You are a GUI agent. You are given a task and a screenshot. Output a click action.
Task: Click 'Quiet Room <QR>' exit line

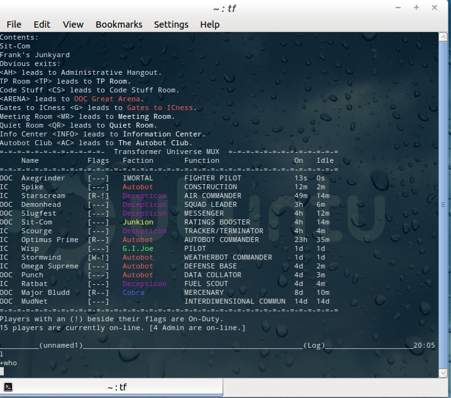click(79, 125)
